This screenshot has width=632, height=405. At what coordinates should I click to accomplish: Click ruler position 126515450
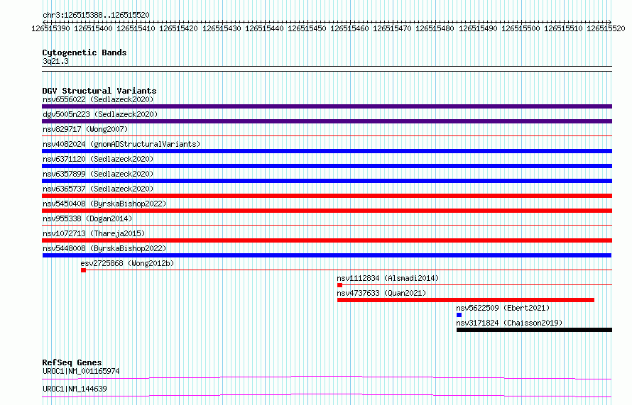point(307,28)
